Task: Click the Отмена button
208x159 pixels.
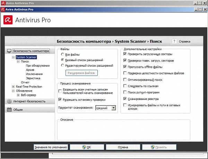Action: [x=123, y=147]
